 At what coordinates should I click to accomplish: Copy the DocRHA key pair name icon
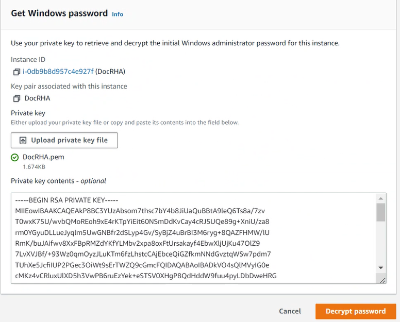coord(16,98)
